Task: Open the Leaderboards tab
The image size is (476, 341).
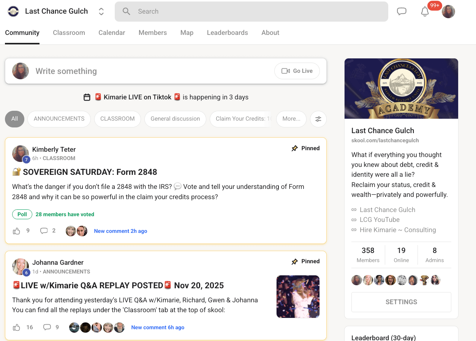Action: point(227,33)
